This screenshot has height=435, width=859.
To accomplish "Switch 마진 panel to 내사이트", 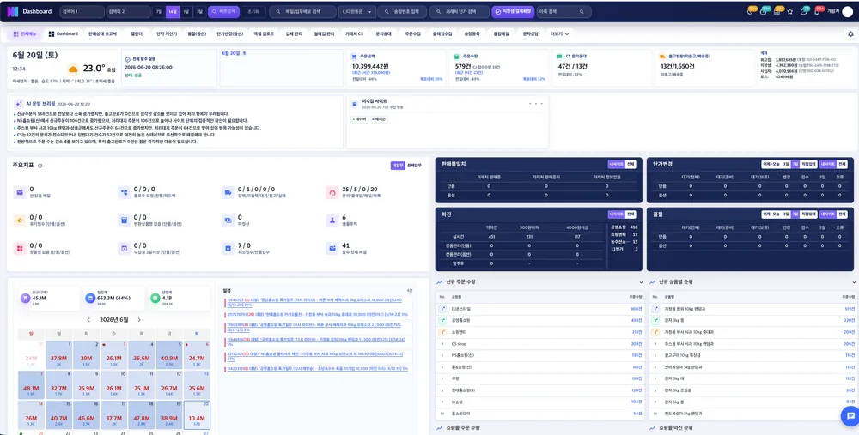I will pyautogui.click(x=616, y=214).
